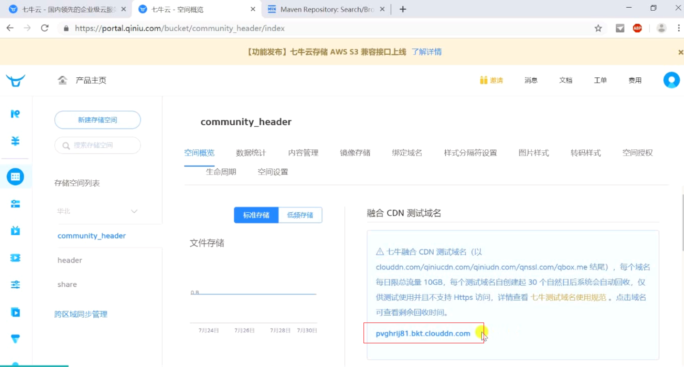Open 文档 in the top navigation

[566, 80]
